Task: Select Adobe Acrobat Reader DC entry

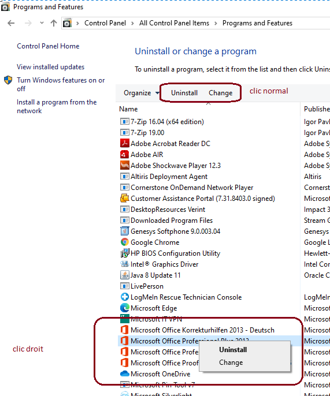Action: [x=170, y=143]
